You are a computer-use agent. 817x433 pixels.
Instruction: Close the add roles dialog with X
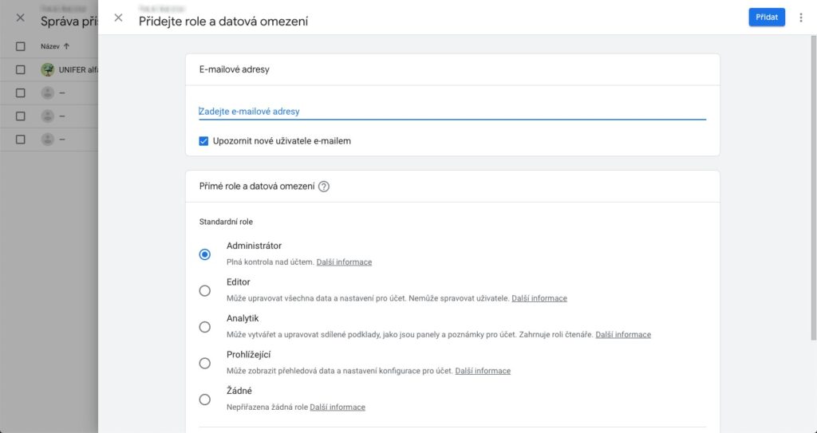click(x=118, y=18)
